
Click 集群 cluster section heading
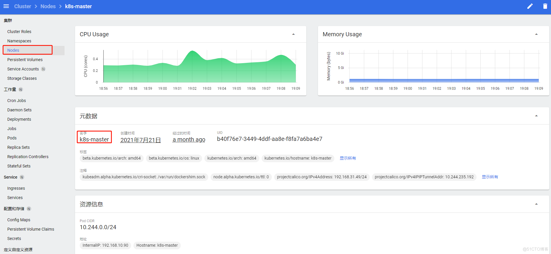tap(8, 20)
